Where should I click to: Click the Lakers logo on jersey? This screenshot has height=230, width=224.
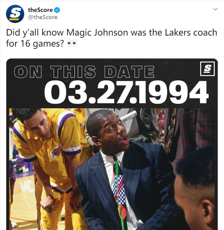tap(56, 153)
